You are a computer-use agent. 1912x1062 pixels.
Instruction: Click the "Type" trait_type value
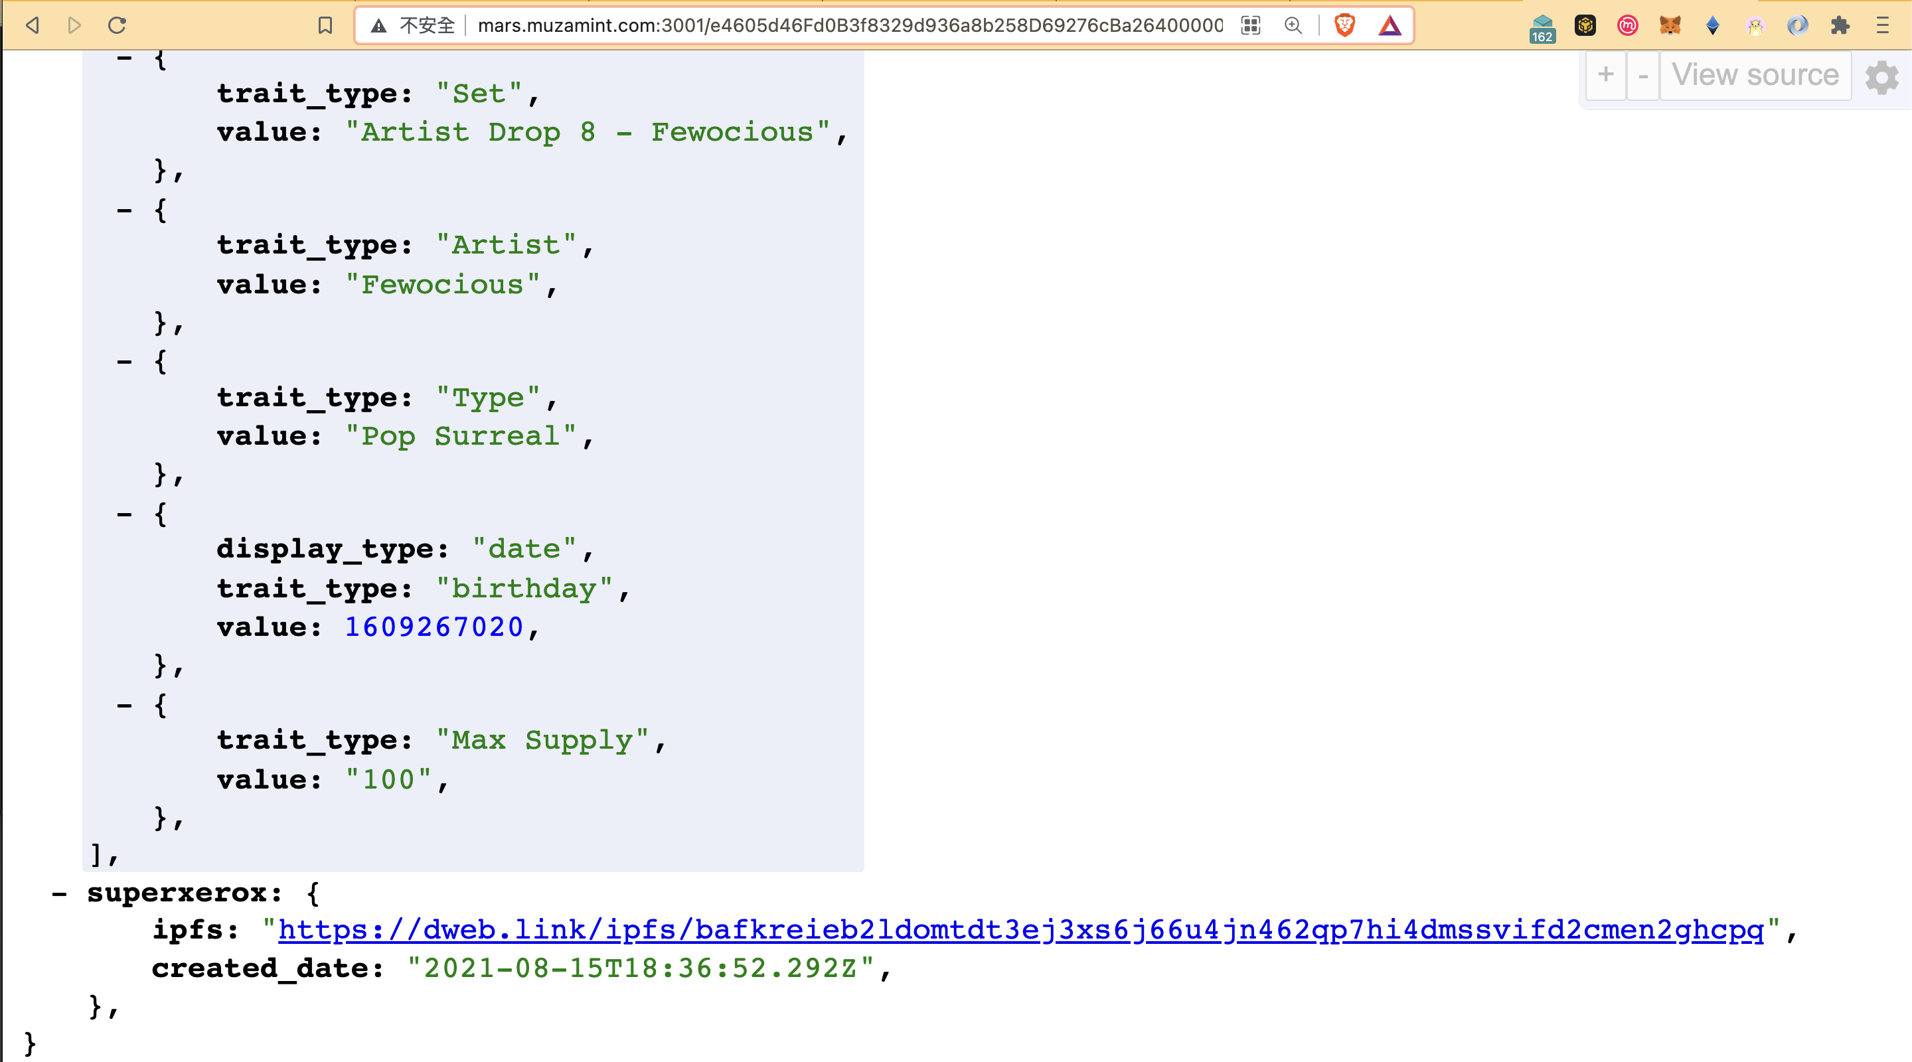(488, 398)
